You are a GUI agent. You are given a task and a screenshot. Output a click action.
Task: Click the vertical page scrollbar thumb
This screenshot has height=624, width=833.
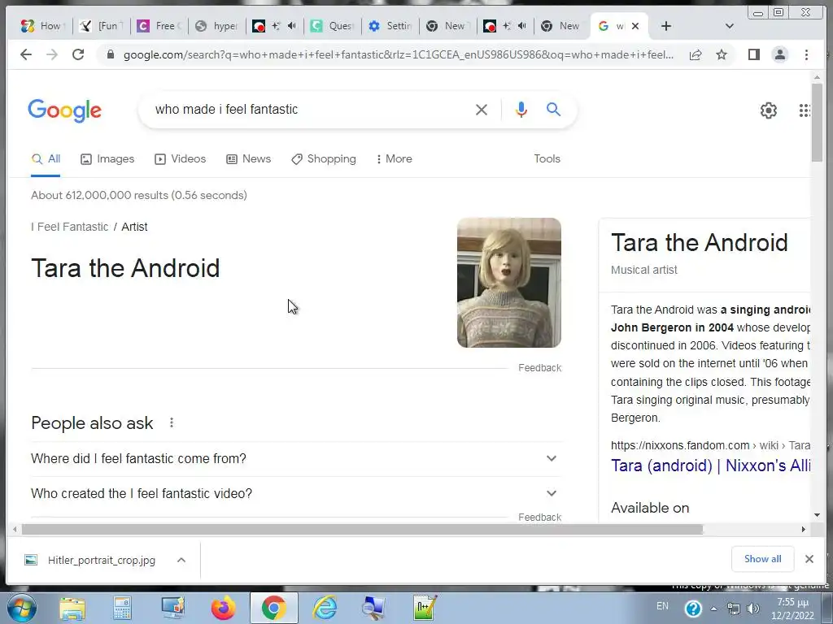point(817,122)
